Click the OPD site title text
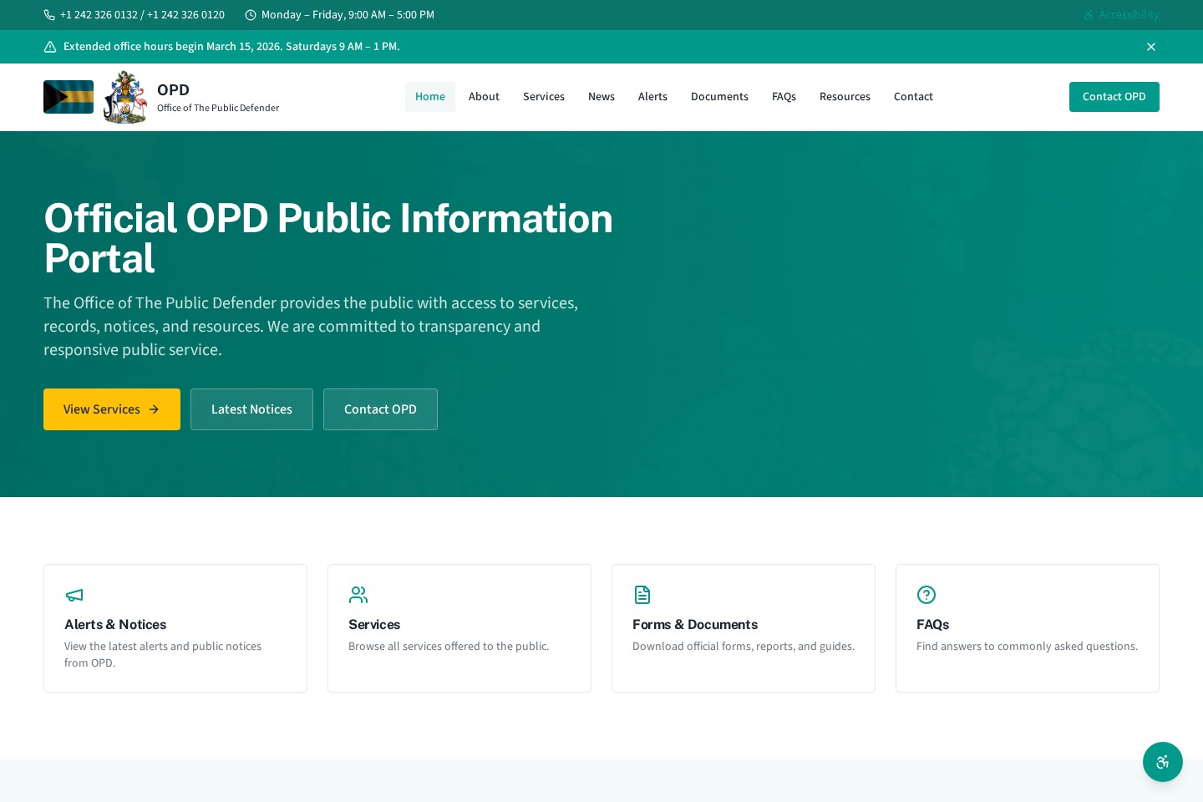The width and height of the screenshot is (1203, 802). [173, 90]
